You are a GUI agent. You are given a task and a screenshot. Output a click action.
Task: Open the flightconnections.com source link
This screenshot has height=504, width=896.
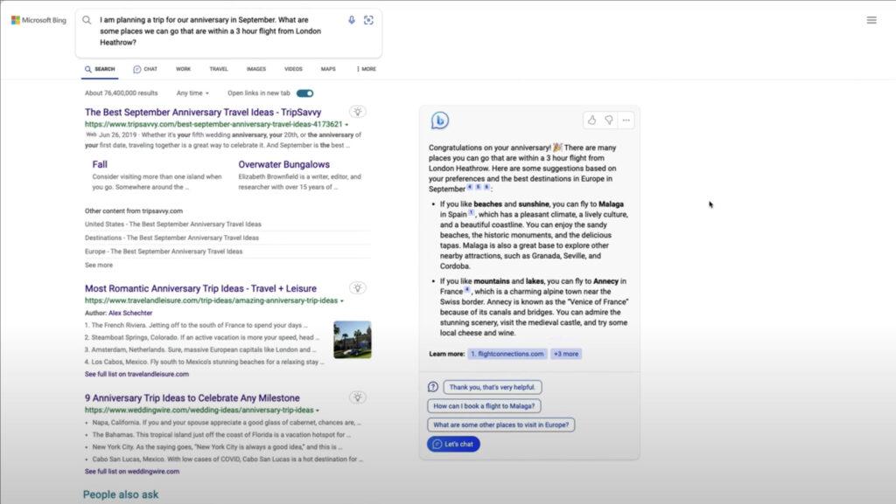point(507,354)
